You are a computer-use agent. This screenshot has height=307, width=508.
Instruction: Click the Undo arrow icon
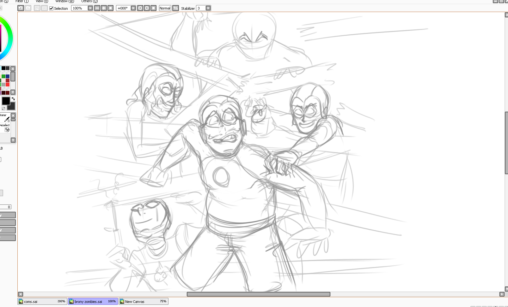tap(21, 8)
